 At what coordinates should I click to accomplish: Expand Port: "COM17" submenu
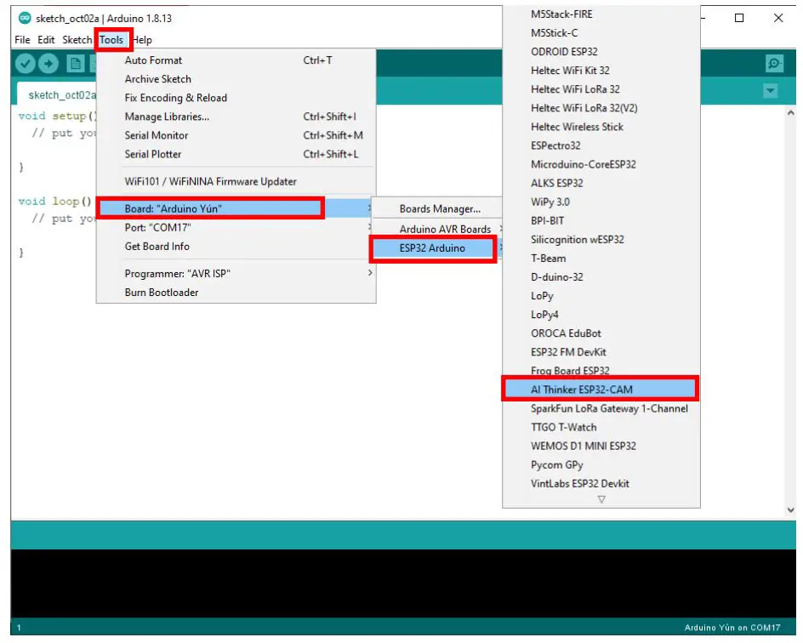[236, 228]
